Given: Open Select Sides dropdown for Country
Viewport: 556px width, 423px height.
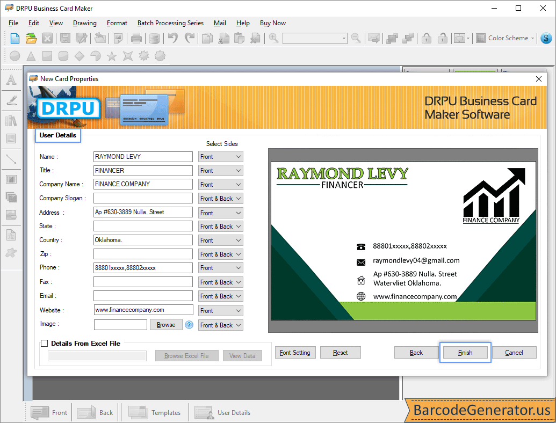Looking at the screenshot, I should (x=221, y=240).
